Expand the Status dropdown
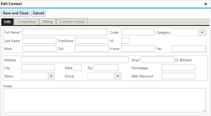This screenshot has height=116, width=211. [x=51, y=76]
